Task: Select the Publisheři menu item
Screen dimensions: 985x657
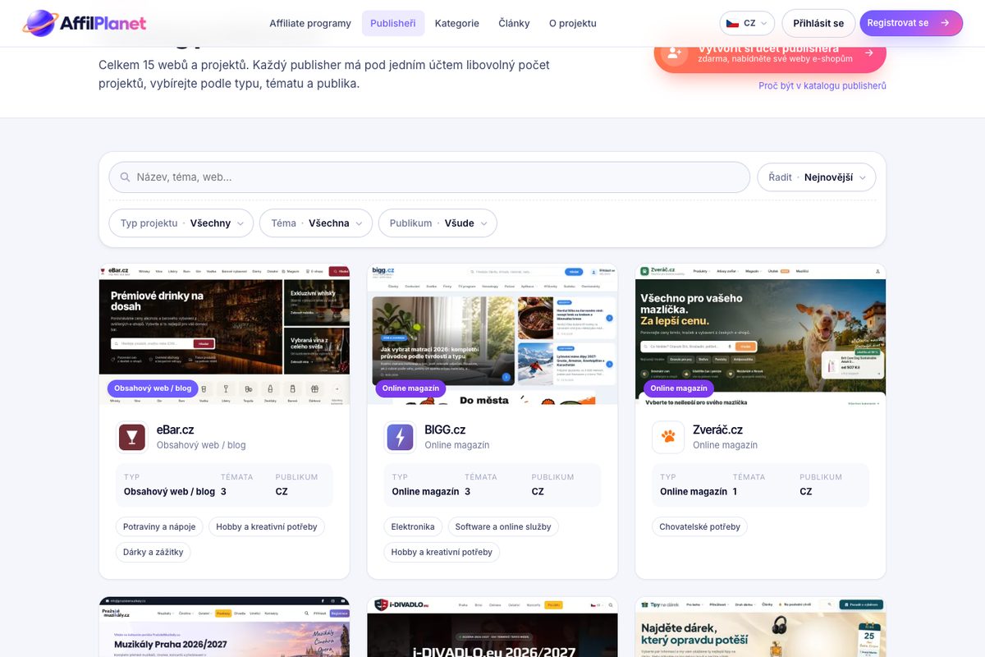Action: 393,23
